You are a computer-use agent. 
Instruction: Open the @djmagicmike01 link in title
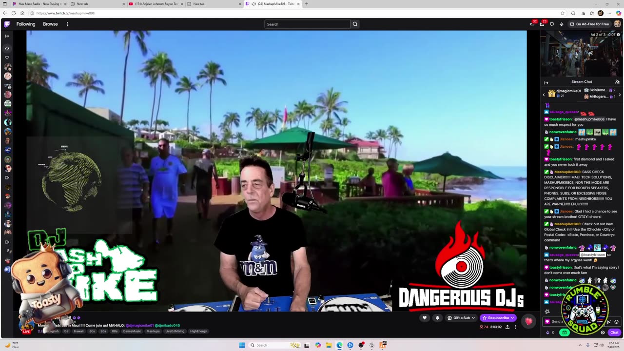click(139, 325)
